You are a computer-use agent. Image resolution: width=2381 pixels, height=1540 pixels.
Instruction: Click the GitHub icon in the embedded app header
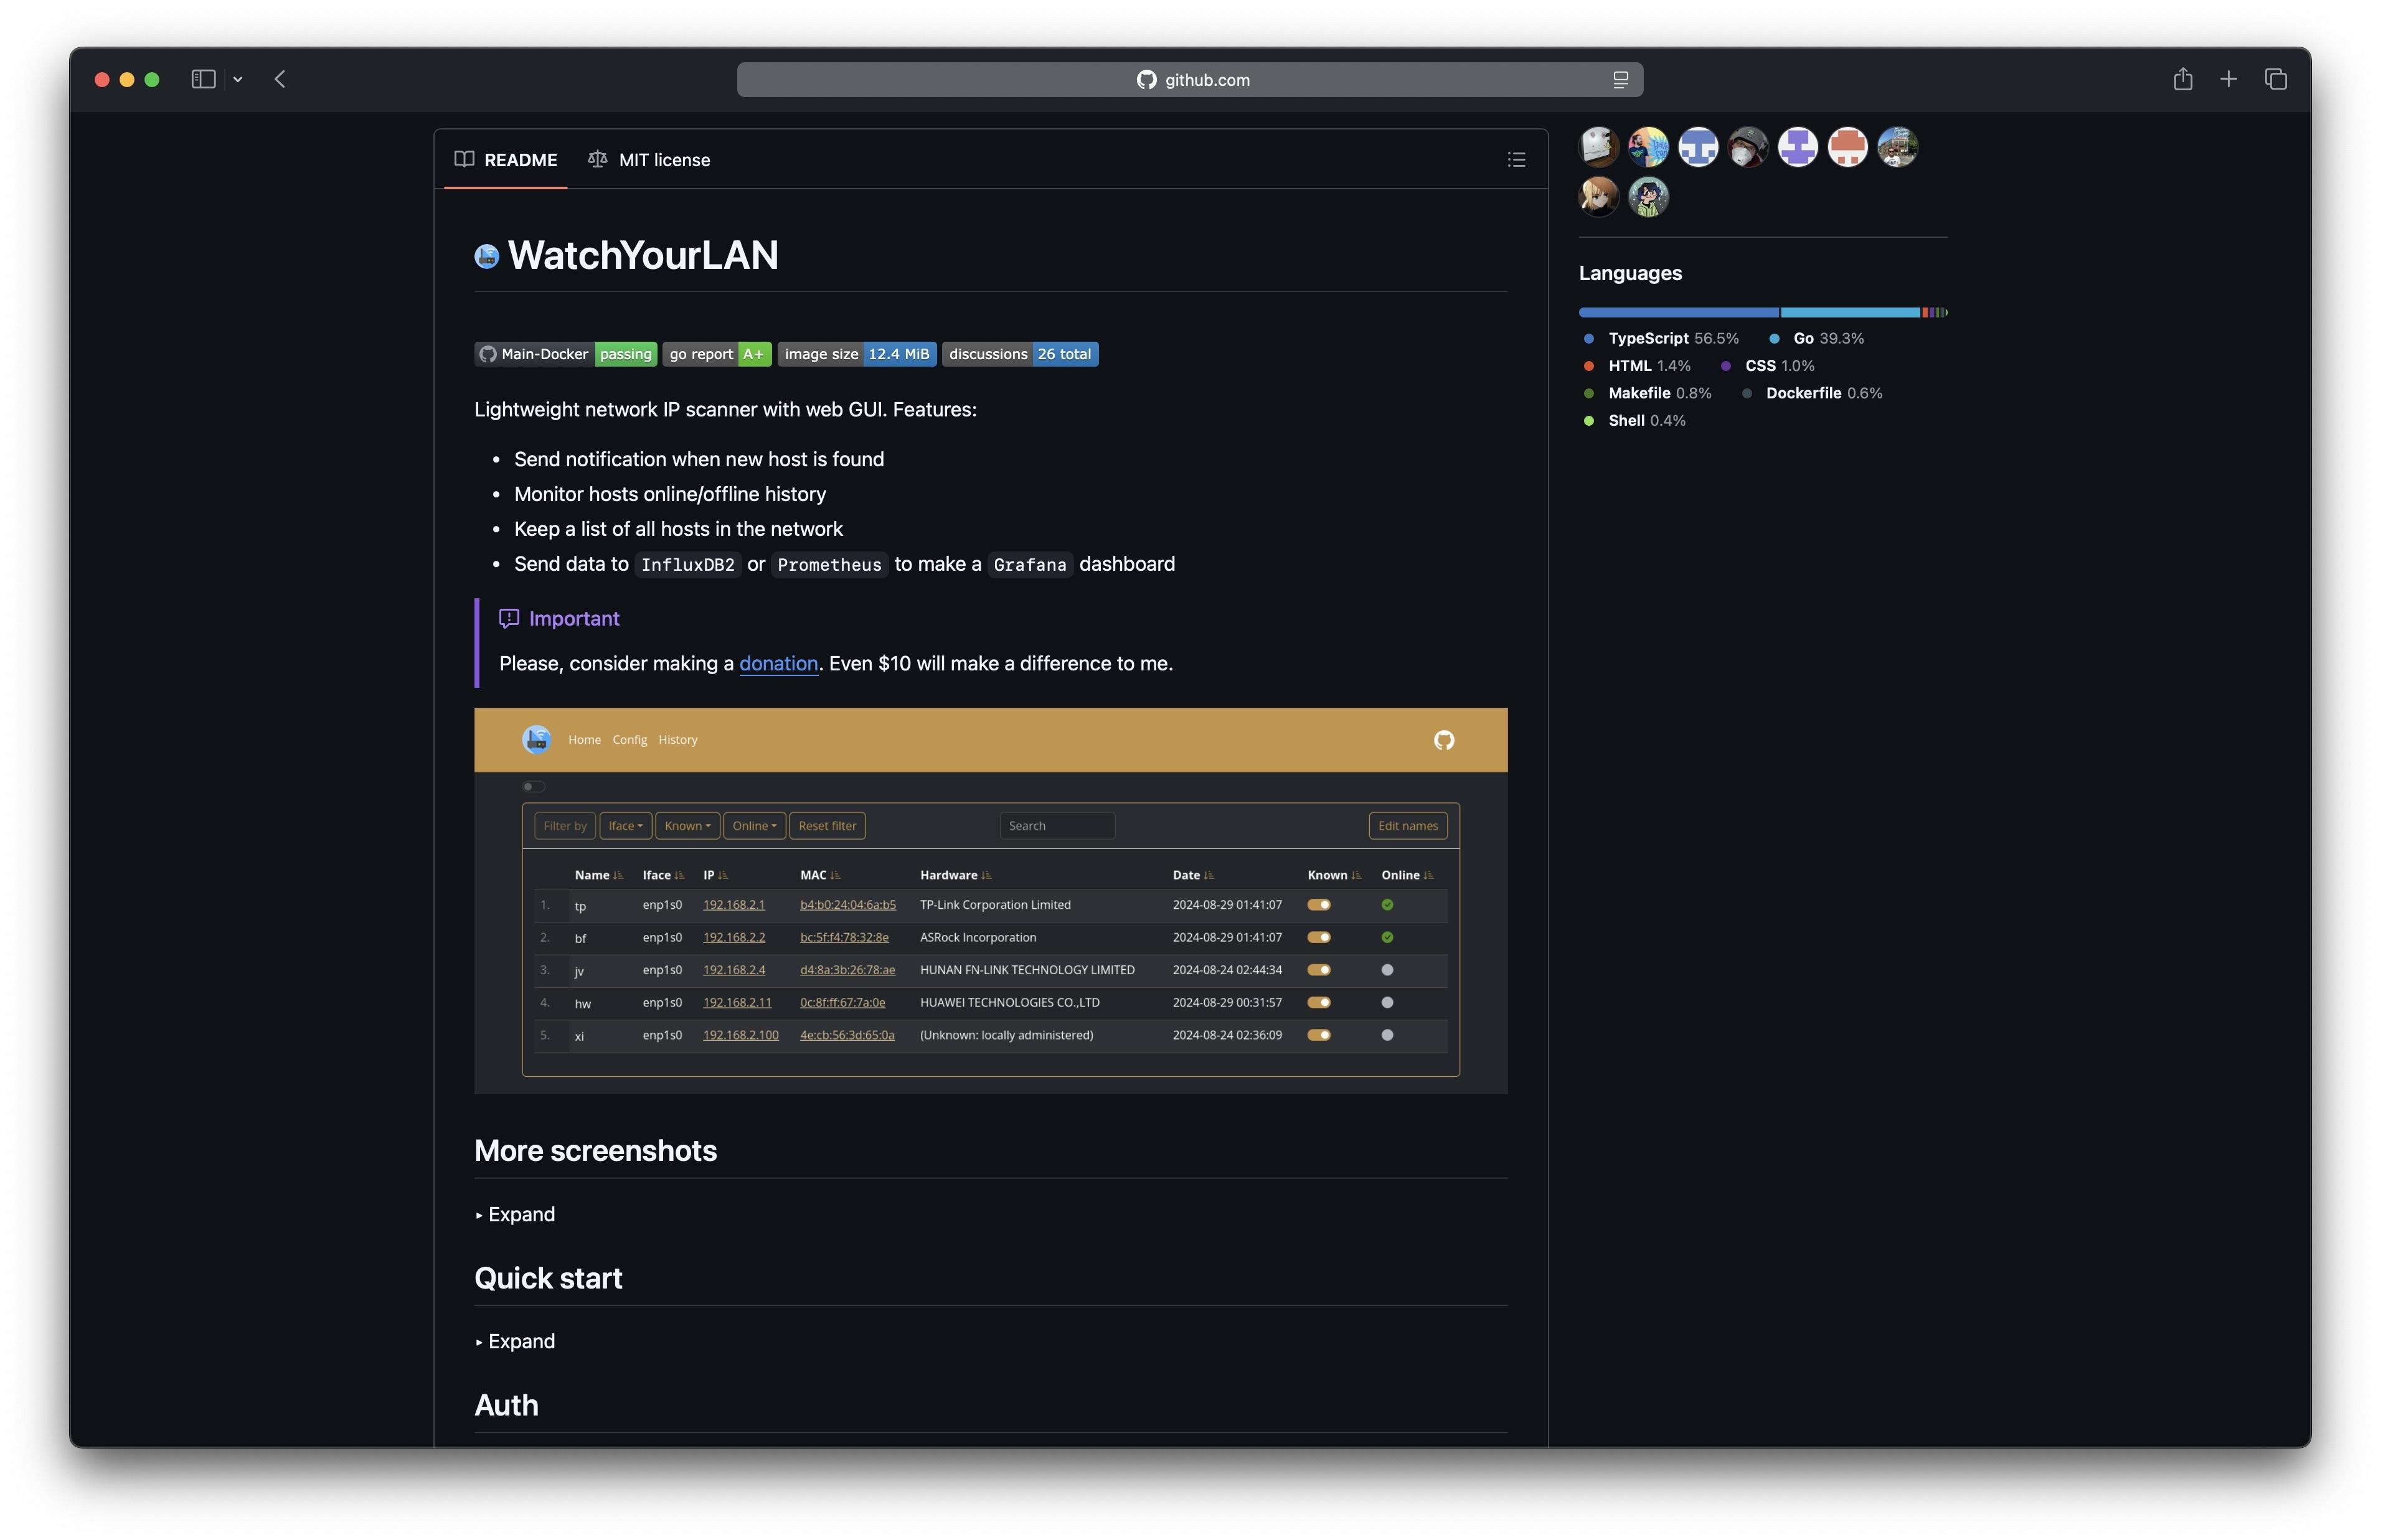click(x=1443, y=740)
